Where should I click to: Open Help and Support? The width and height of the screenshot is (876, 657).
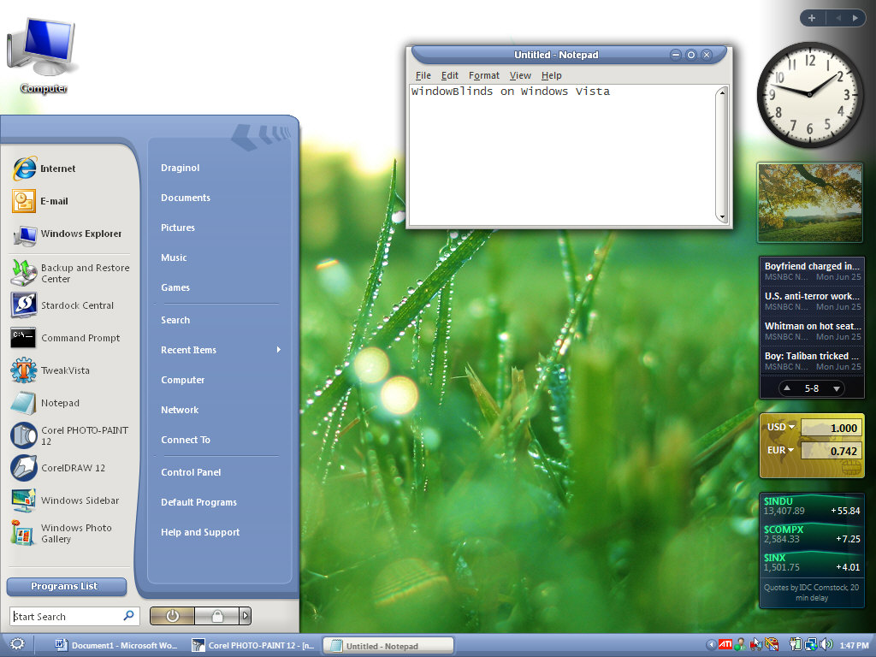pyautogui.click(x=200, y=532)
